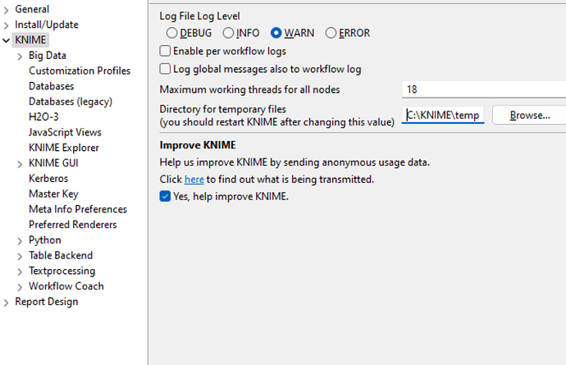Open the 'here' link about transmitted data
Viewport: 566px width, 365px height.
(194, 180)
